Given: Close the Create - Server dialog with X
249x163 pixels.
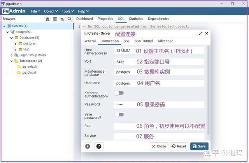Looking at the screenshot, I should [207, 33].
